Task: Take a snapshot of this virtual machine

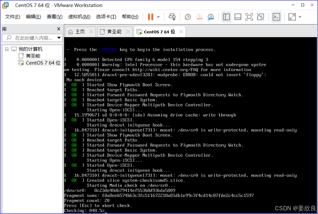Action: pos(188,17)
